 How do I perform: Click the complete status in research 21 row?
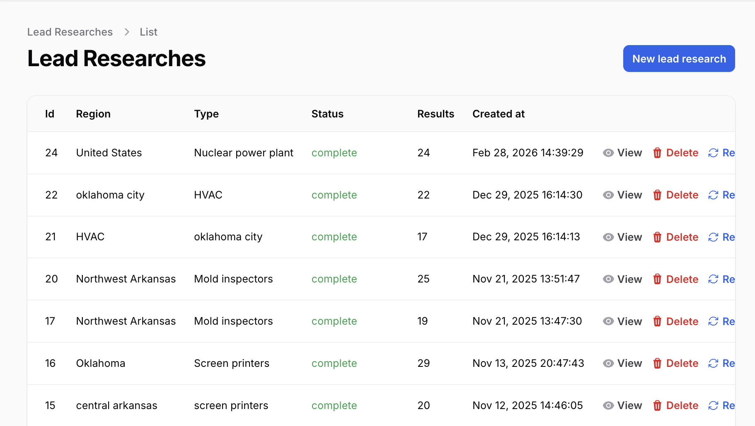click(x=334, y=237)
